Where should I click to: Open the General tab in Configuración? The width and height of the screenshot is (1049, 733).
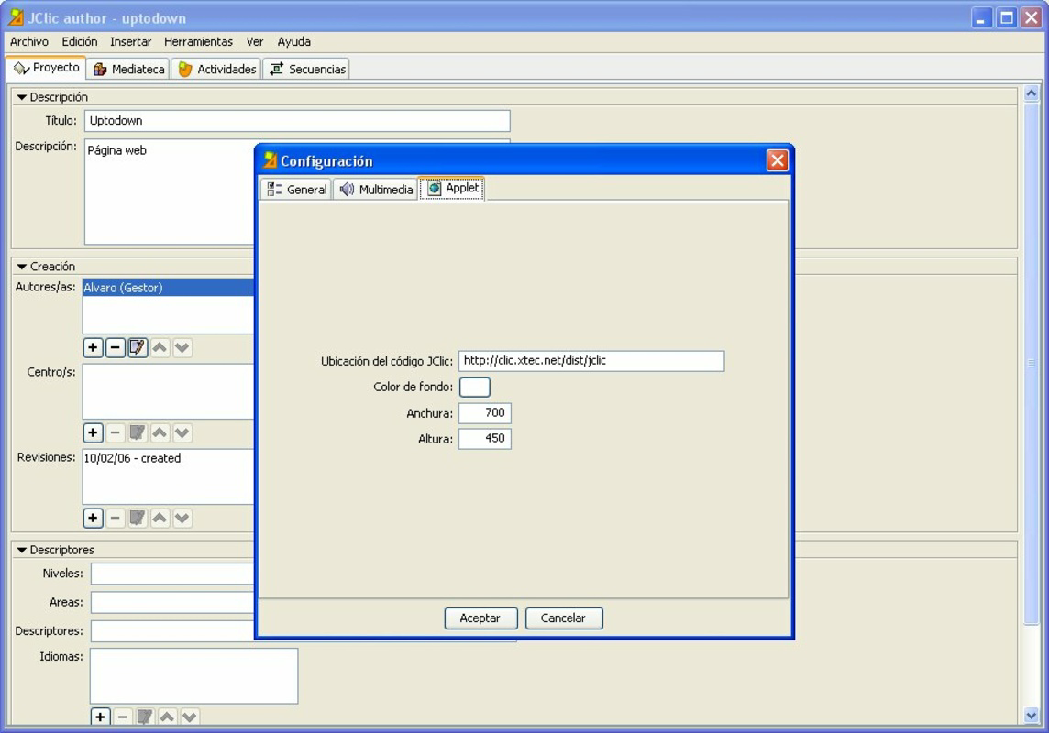tap(296, 189)
